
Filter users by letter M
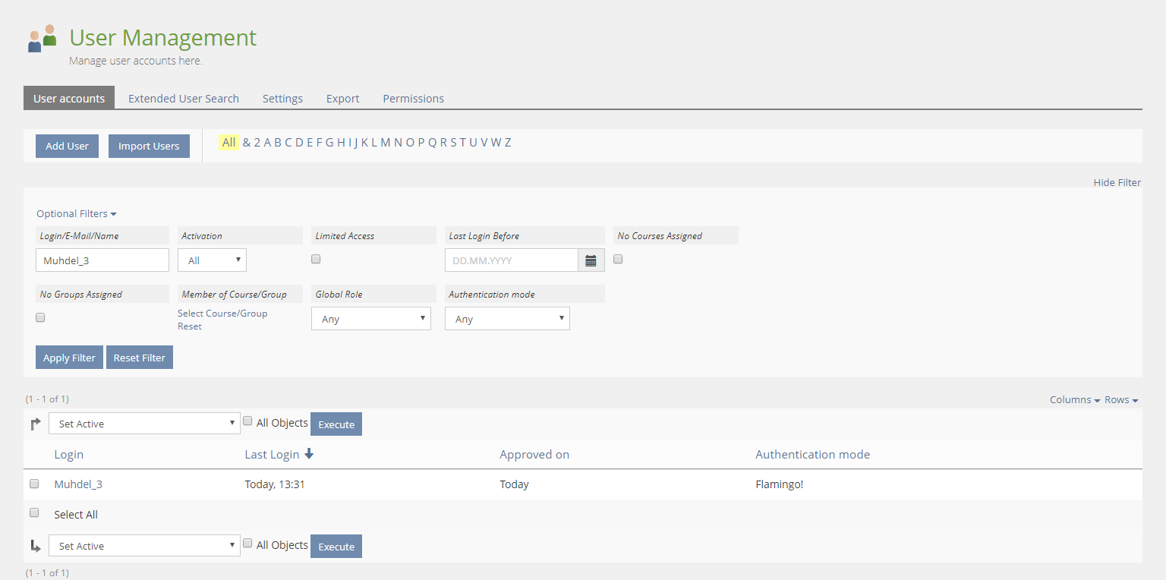[x=385, y=143]
